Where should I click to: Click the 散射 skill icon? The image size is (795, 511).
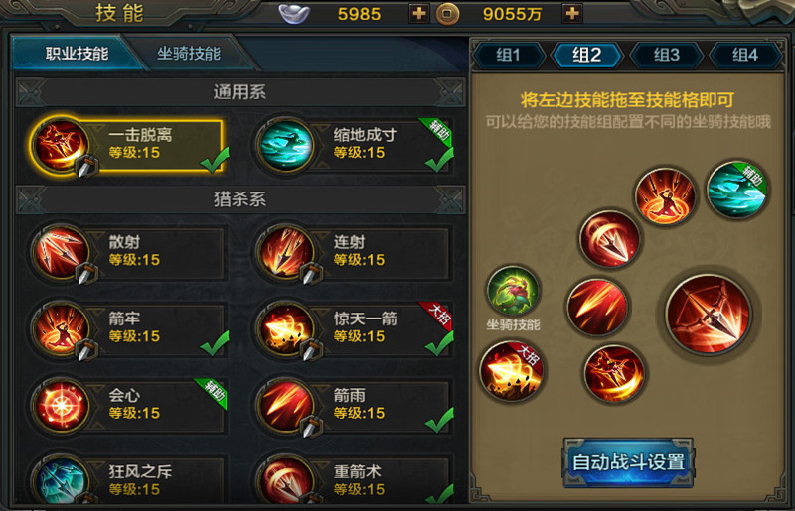tap(61, 252)
